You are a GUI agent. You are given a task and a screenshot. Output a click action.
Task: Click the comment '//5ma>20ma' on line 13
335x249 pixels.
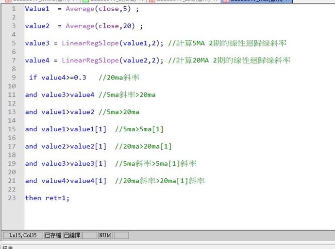coord(119,112)
